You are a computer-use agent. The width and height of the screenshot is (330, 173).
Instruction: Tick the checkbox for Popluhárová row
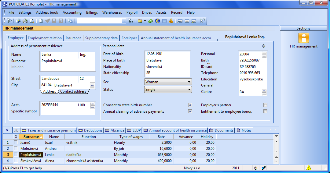16,154
